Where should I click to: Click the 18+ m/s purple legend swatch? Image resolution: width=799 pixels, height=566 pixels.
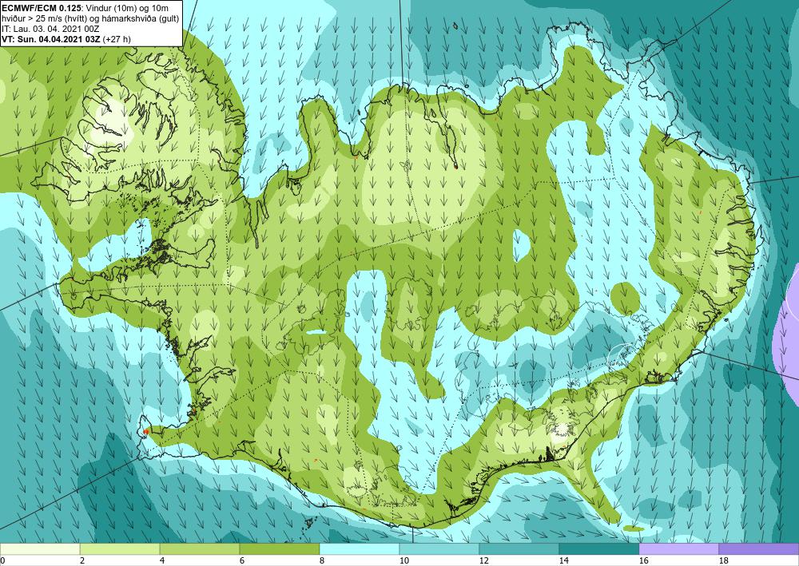759,549
